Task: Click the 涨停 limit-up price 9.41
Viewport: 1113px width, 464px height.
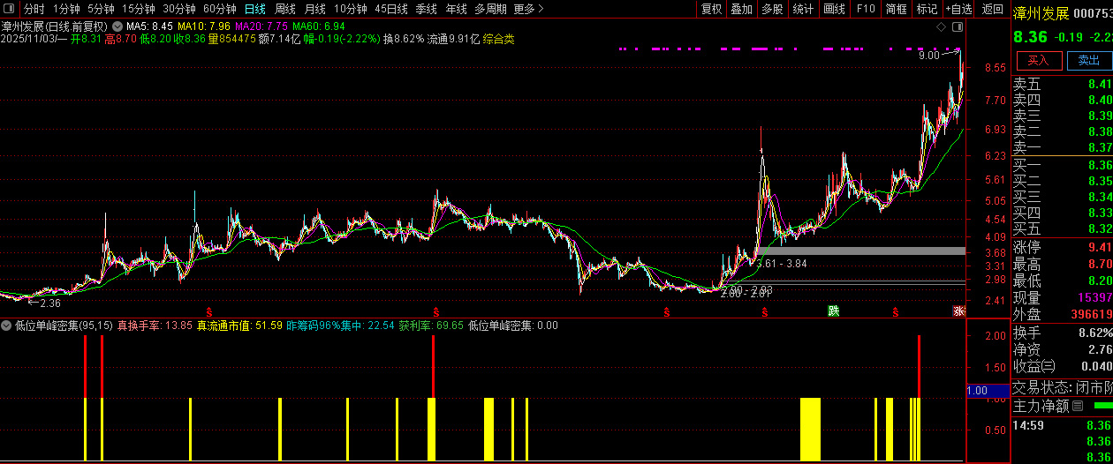Action: tap(1099, 247)
